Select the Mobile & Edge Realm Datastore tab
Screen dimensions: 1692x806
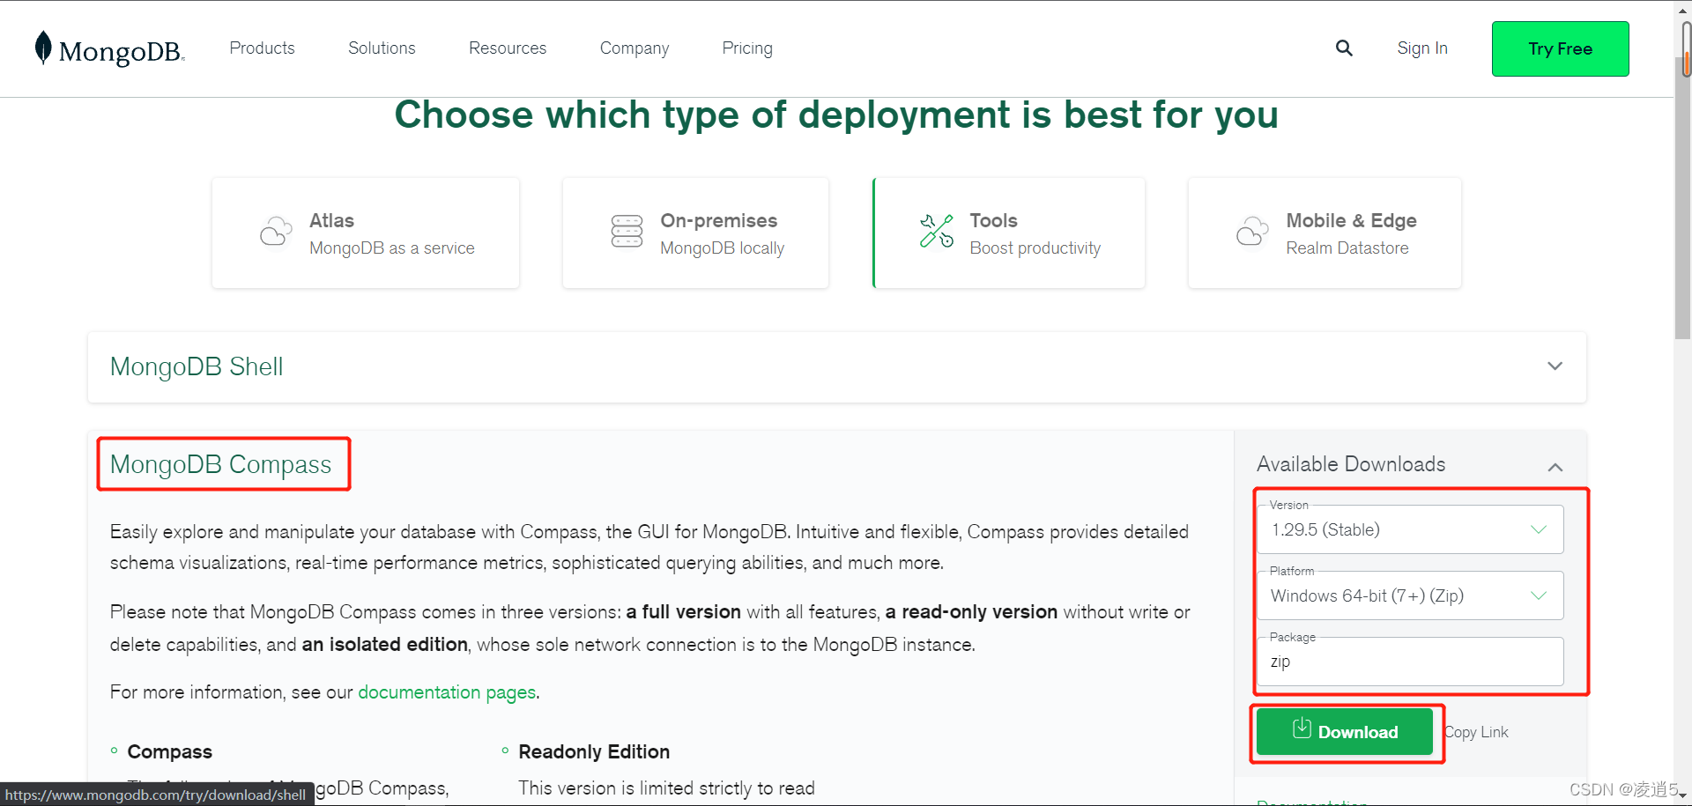coord(1325,233)
